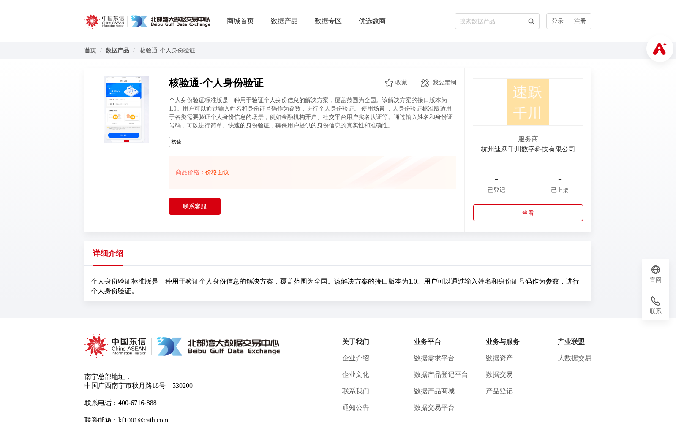Image resolution: width=676 pixels, height=422 pixels.
Task: Click the China-ASEAN Information Harbor logo in header
Action: pos(104,21)
